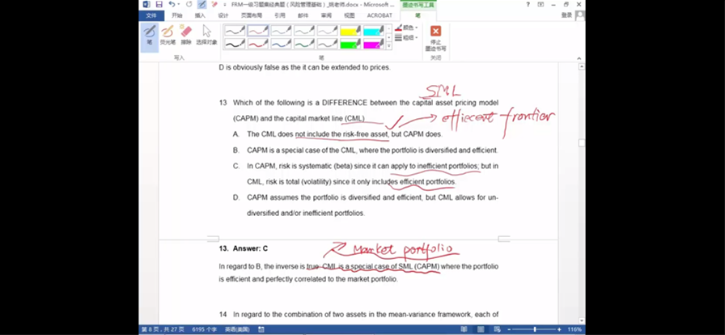The height and width of the screenshot is (335, 725).
Task: Pick the yellow highlighter preset
Action: [x=350, y=31]
